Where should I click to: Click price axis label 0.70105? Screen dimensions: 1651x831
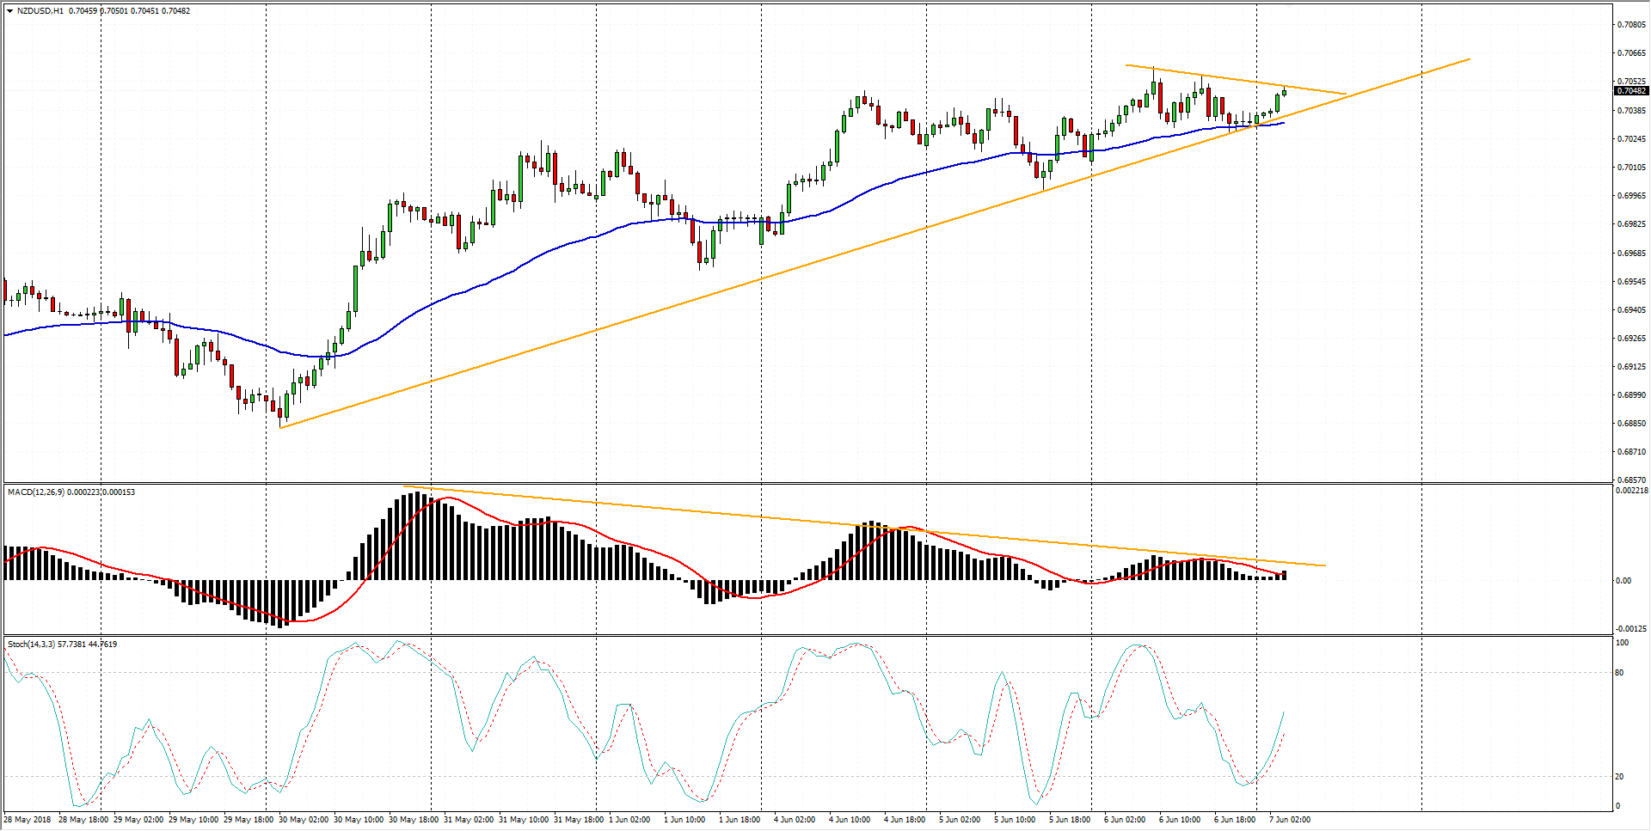pos(1631,167)
